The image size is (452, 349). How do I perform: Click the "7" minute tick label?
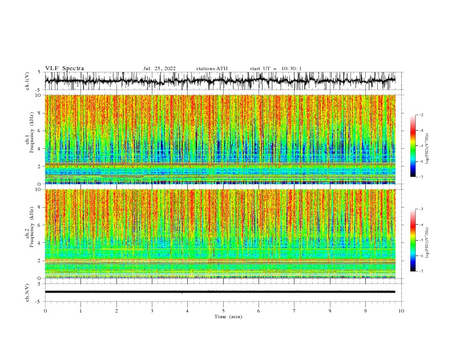294,311
